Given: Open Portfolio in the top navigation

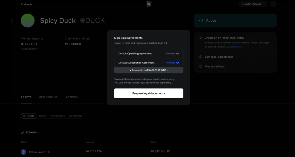Looking at the screenshot, I should point(26,4).
